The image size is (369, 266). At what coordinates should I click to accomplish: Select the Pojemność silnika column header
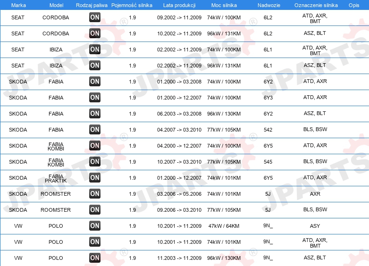click(132, 5)
